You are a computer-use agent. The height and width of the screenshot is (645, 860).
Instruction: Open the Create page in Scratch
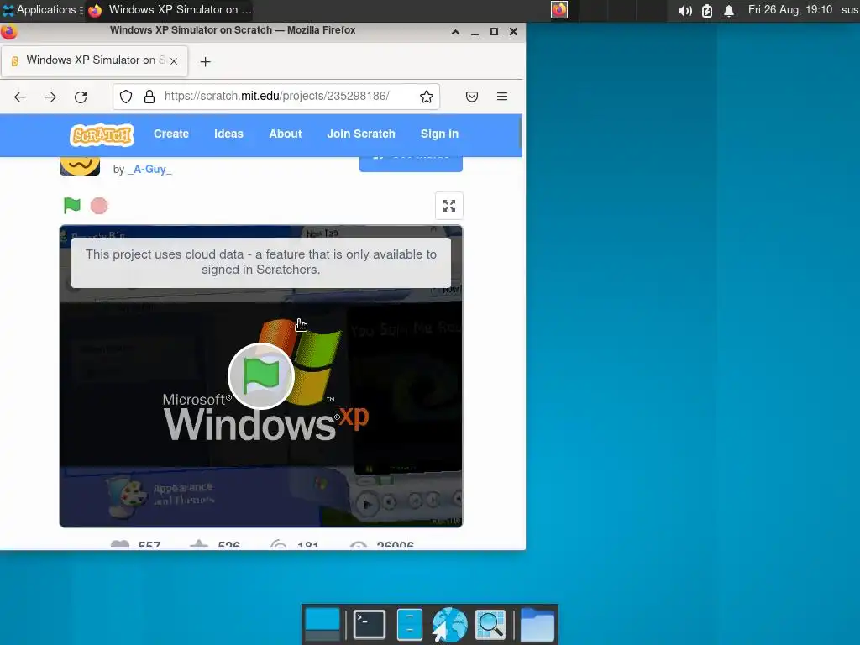(x=171, y=134)
